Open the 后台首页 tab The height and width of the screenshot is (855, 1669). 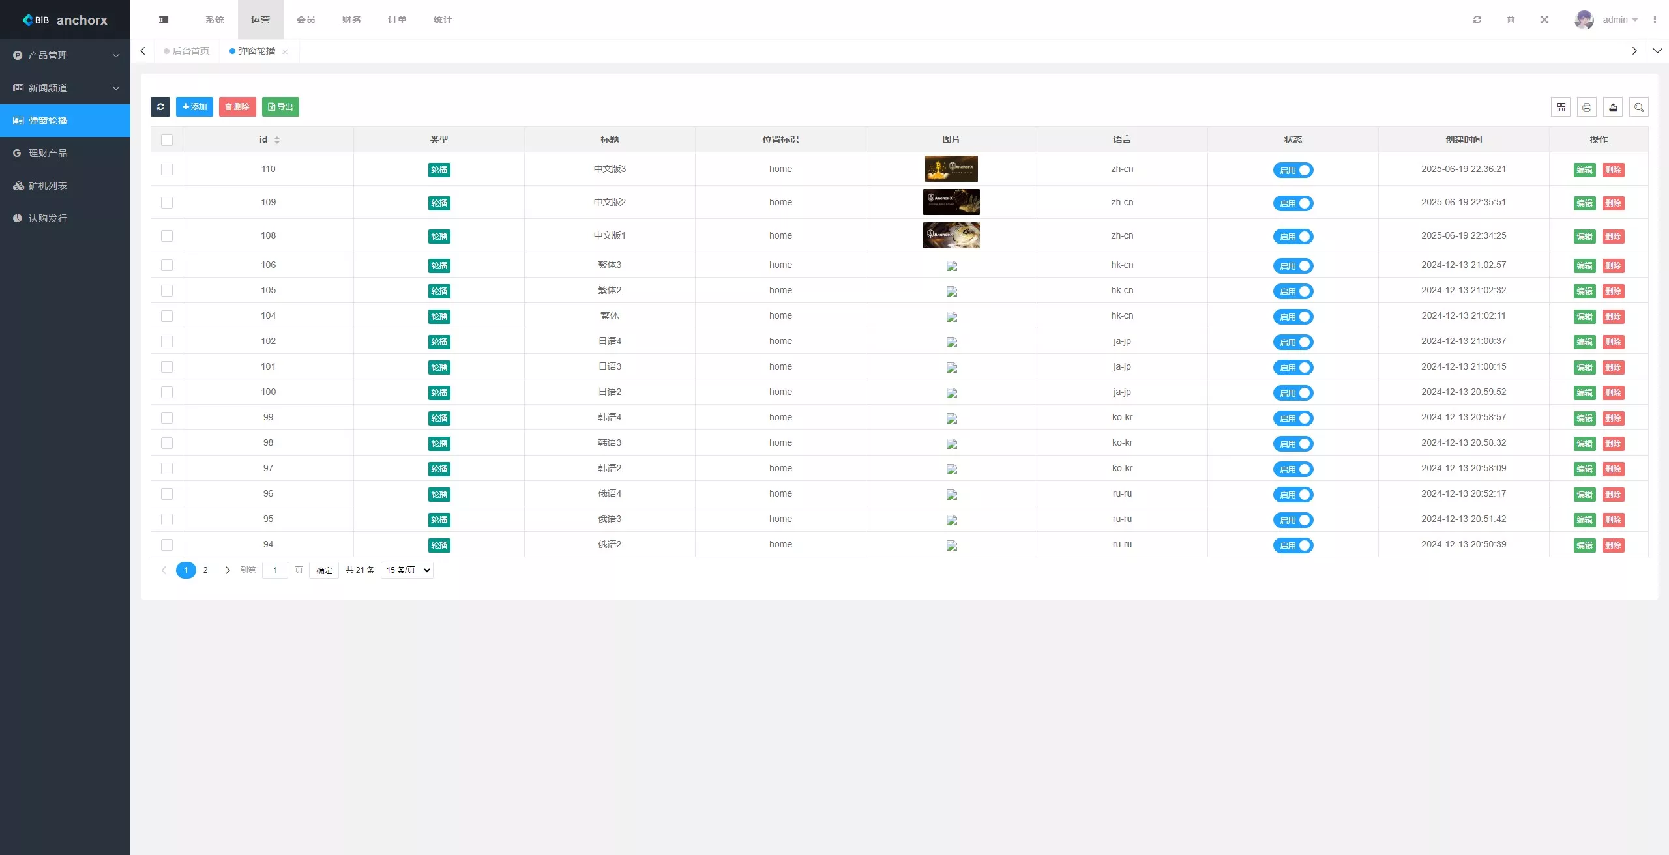pyautogui.click(x=190, y=51)
